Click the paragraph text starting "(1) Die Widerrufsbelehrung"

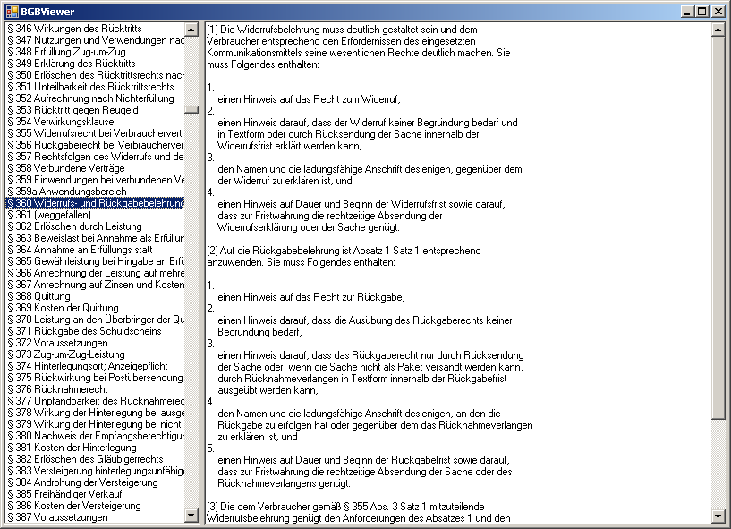tap(359, 47)
